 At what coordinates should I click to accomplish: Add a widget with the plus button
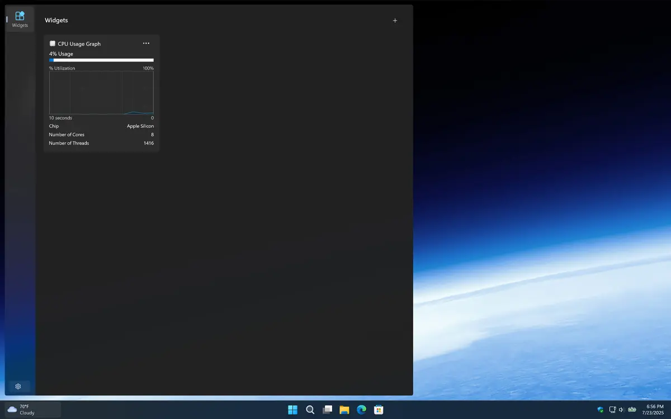pos(395,21)
